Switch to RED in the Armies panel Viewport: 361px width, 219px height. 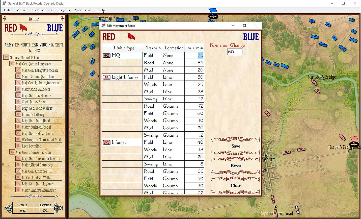coord(11,28)
